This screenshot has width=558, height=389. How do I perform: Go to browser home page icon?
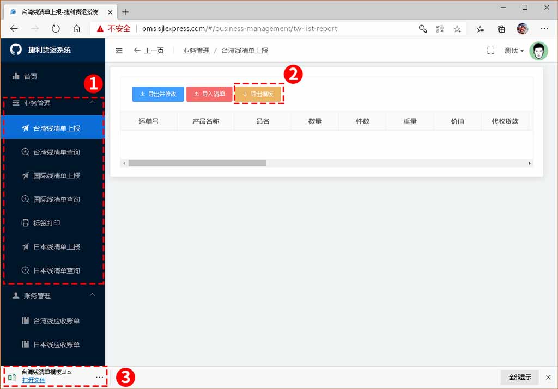coord(76,29)
